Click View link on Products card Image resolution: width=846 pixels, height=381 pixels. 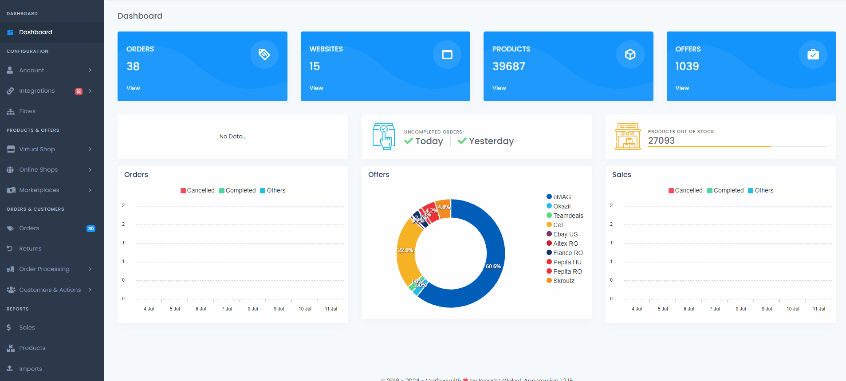[499, 88]
